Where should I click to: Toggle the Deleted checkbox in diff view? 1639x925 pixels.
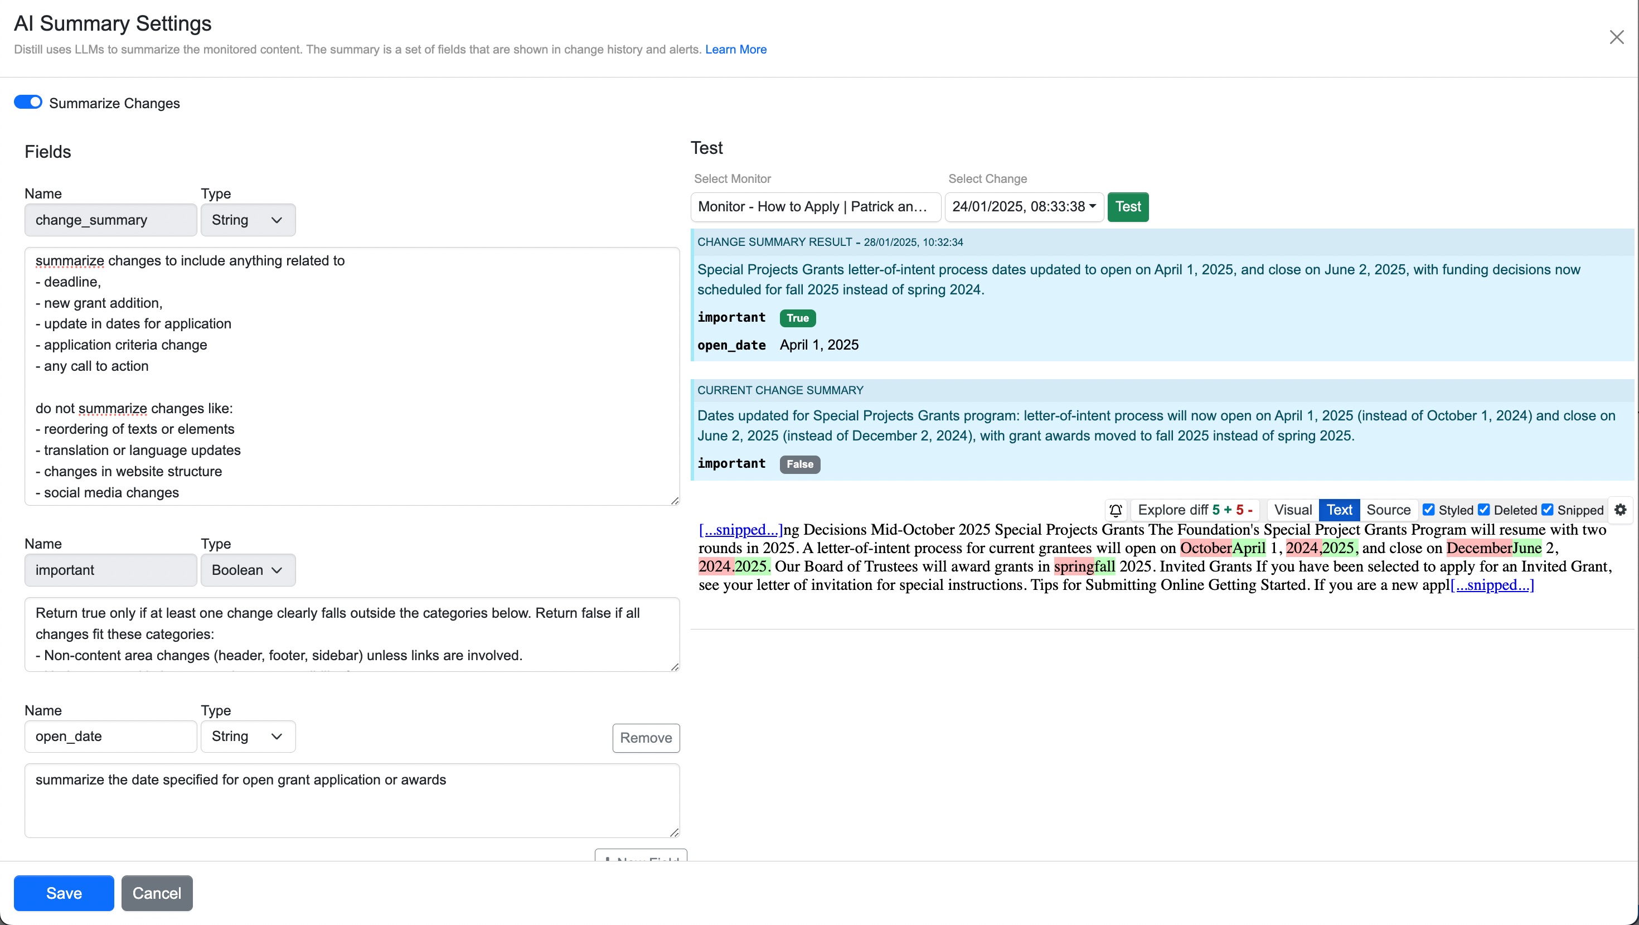1489,510
